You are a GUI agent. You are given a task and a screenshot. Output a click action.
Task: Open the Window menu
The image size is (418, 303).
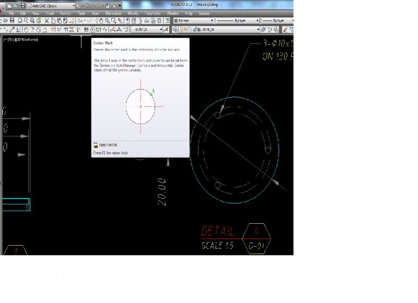[173, 14]
